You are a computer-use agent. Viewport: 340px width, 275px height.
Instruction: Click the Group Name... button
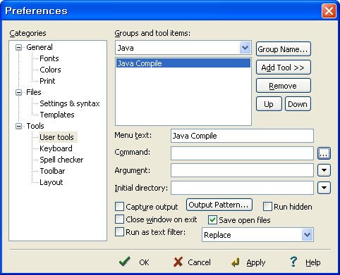[284, 49]
